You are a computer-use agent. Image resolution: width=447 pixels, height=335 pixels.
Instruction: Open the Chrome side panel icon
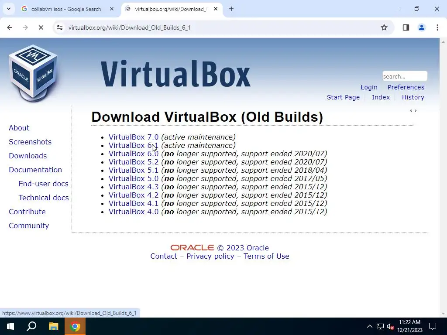click(x=406, y=27)
